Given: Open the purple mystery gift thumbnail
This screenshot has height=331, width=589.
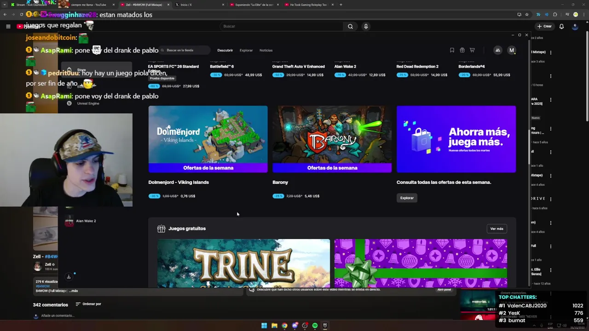Looking at the screenshot, I should tap(421, 263).
